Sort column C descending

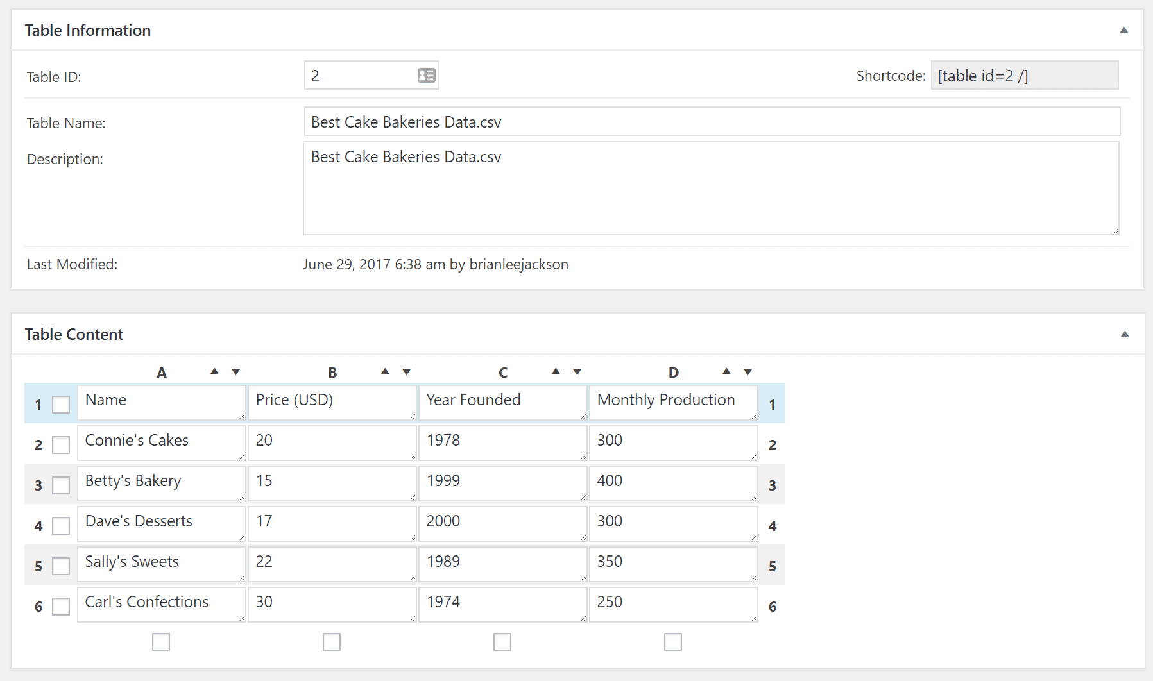577,371
